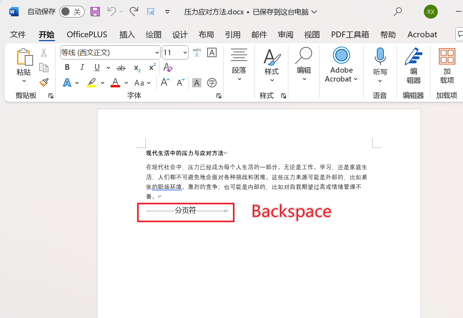Click the Save icon in quick access toolbar

pos(95,12)
